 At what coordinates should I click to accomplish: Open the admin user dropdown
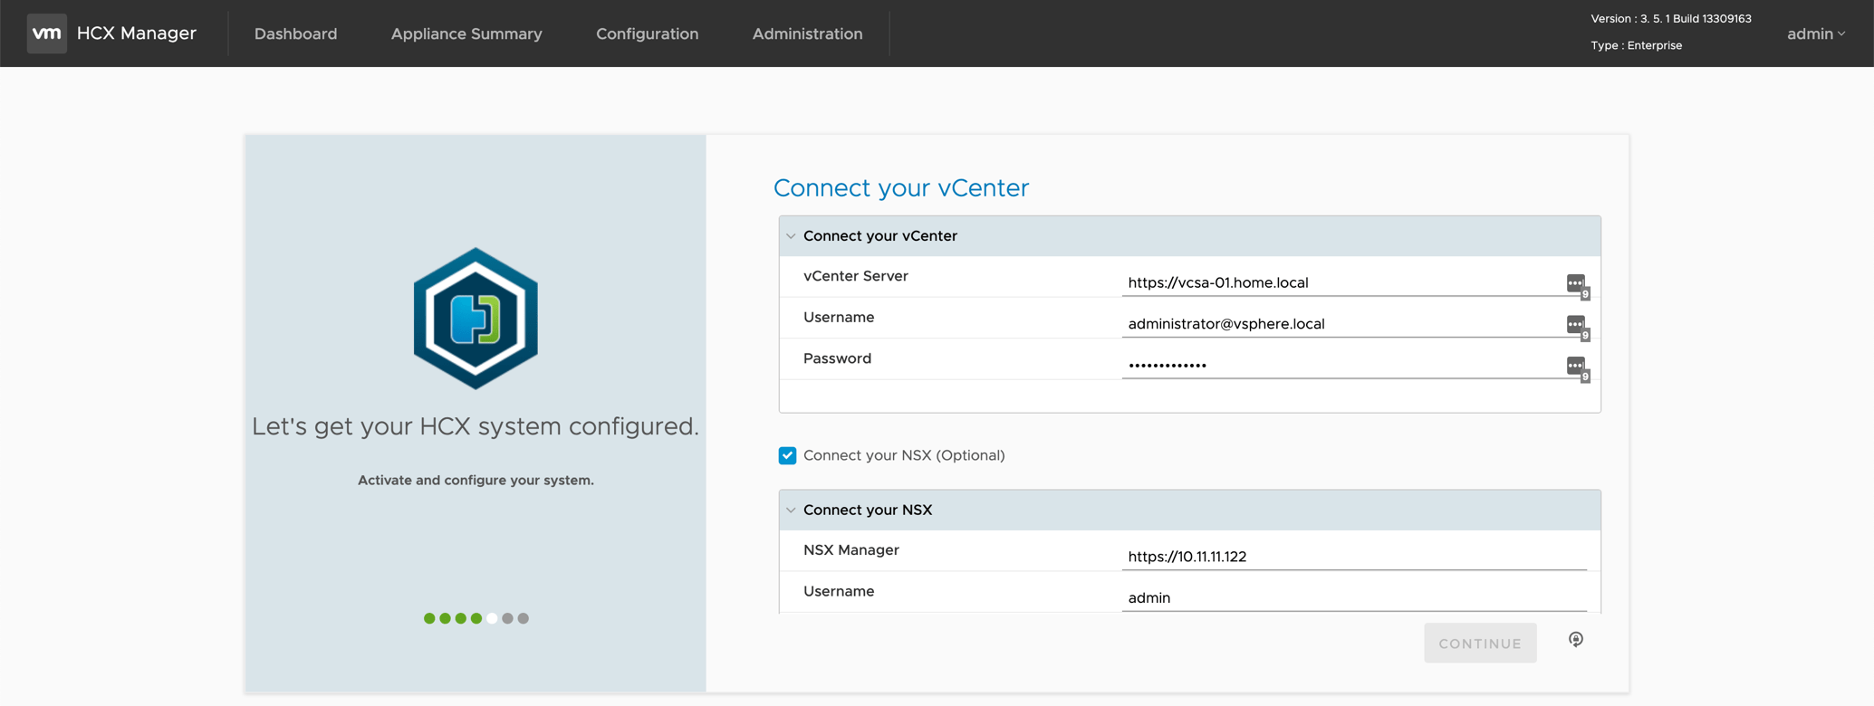[x=1815, y=33]
